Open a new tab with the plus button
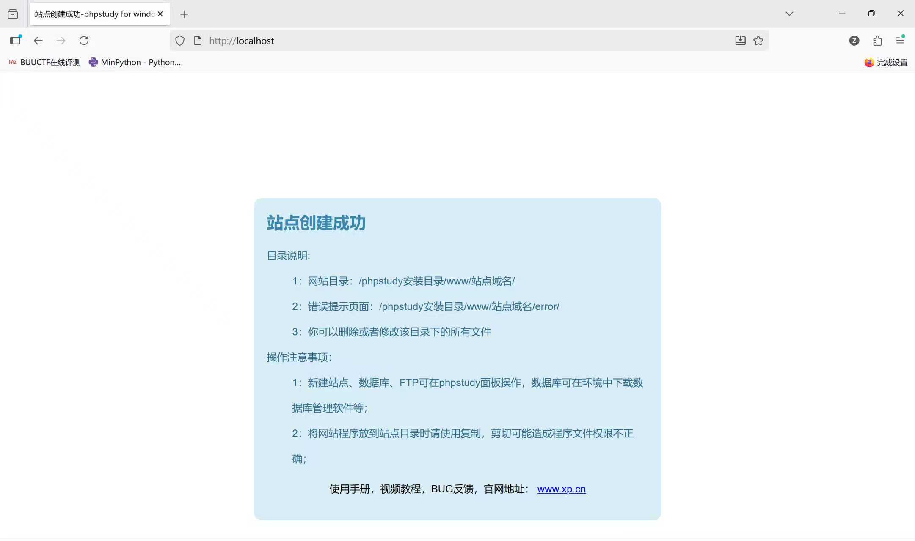 click(x=184, y=14)
